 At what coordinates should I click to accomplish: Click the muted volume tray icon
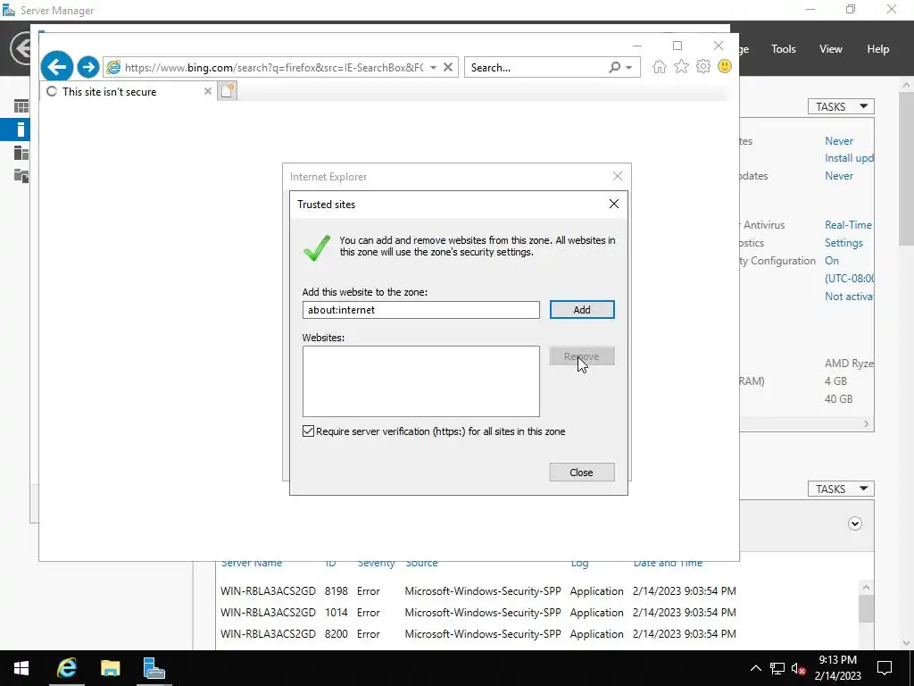point(799,668)
